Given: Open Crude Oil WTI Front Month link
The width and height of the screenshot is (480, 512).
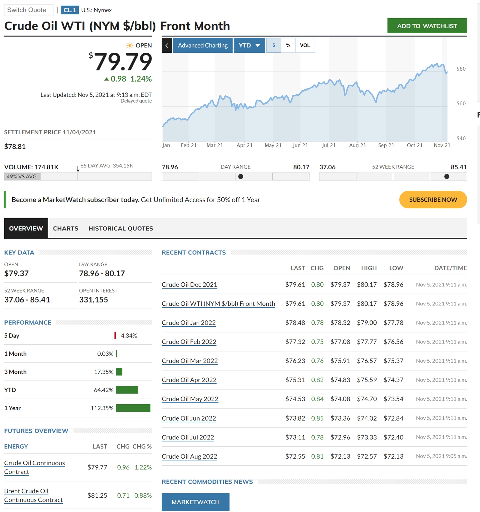Looking at the screenshot, I should (x=218, y=304).
